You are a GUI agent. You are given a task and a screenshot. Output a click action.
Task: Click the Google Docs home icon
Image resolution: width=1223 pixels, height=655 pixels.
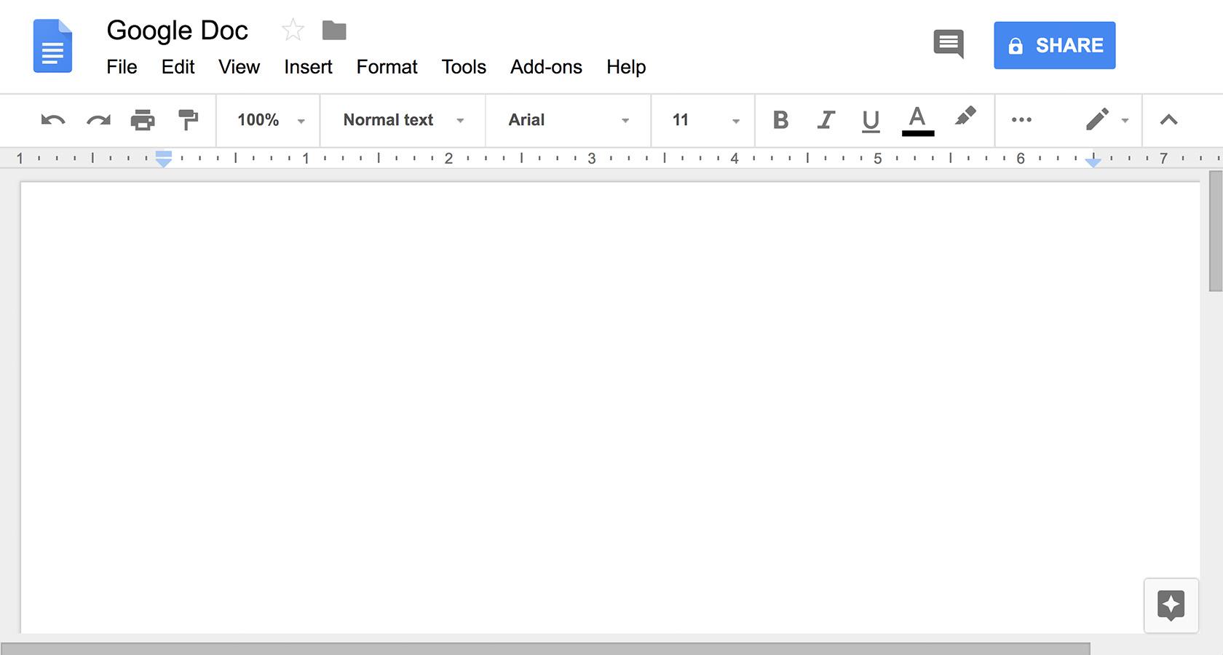point(52,46)
